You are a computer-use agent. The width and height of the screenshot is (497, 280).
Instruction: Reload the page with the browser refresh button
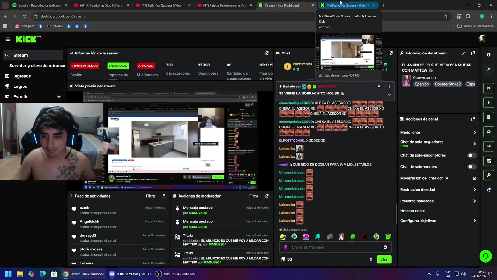coord(24,16)
